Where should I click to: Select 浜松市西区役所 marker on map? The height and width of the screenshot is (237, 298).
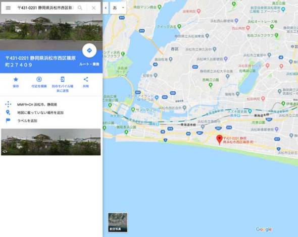click(184, 107)
